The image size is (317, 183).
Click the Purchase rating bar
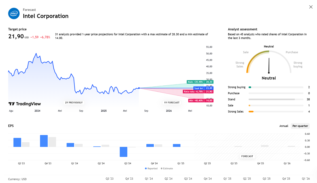(276, 93)
